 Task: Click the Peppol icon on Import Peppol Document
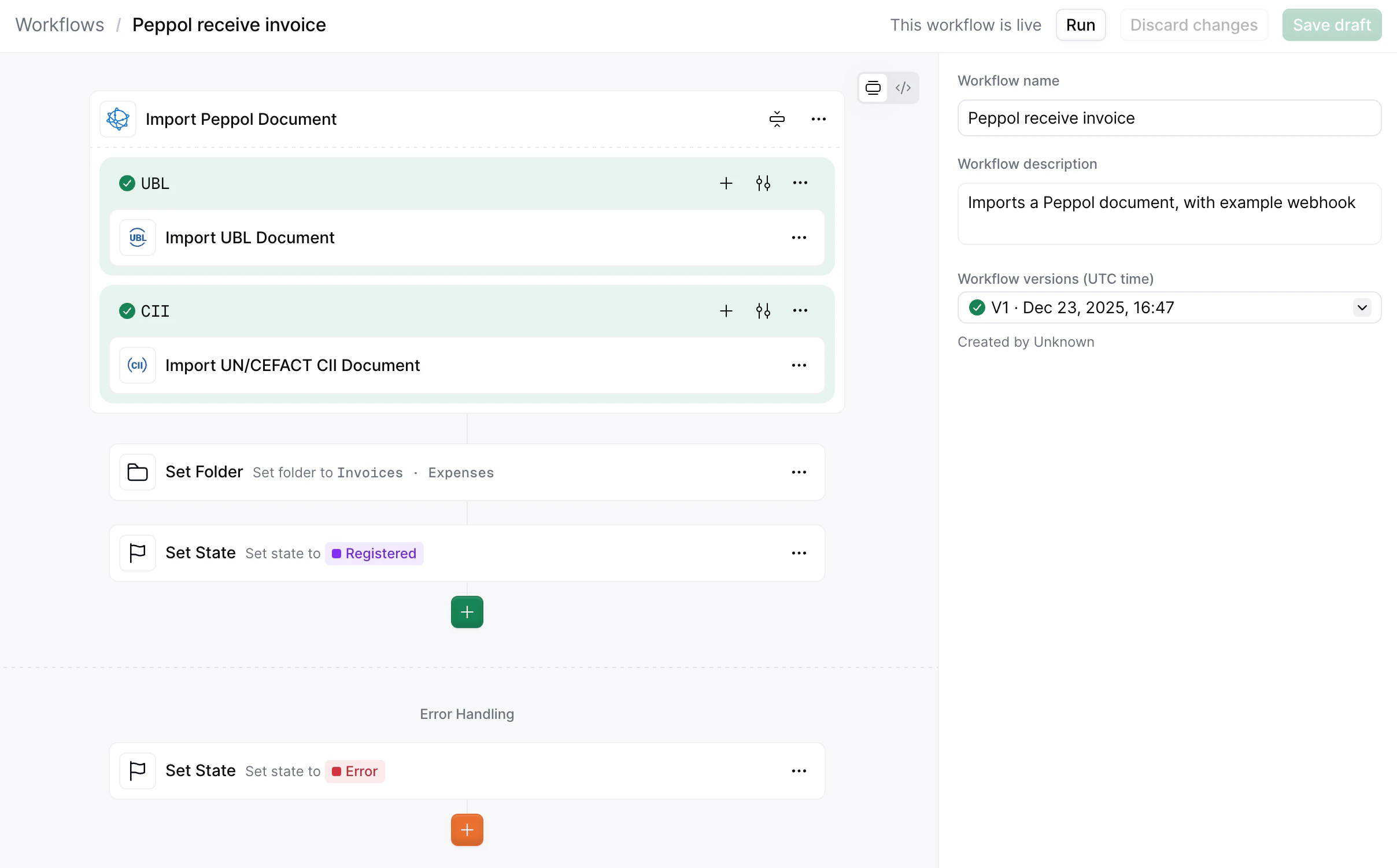click(x=117, y=119)
